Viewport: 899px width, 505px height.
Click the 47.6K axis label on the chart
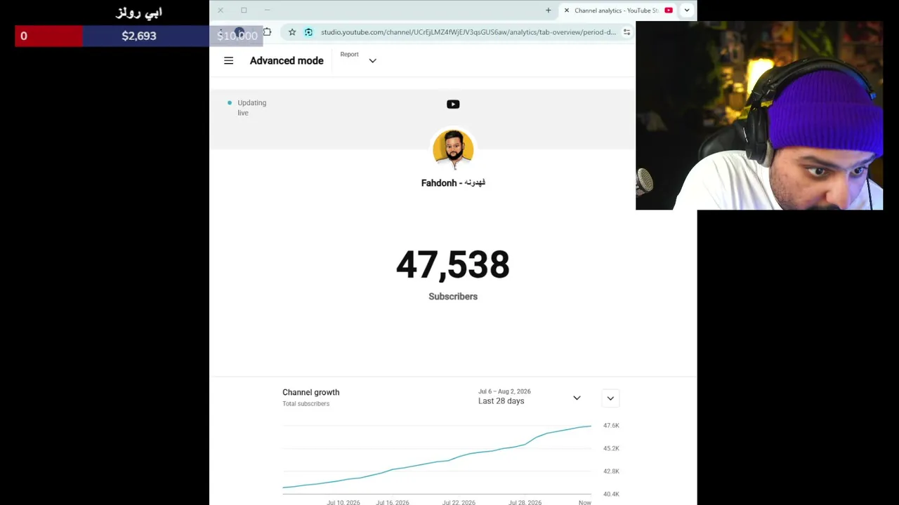pyautogui.click(x=611, y=426)
